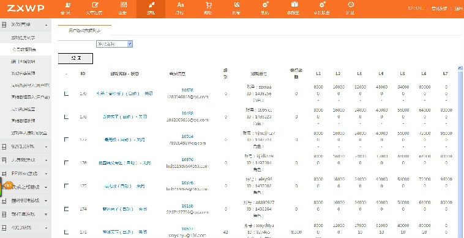Viewport: 464px width, 238px height.
Task: Open the PPWan game category in the sidebar
Action: [24, 174]
